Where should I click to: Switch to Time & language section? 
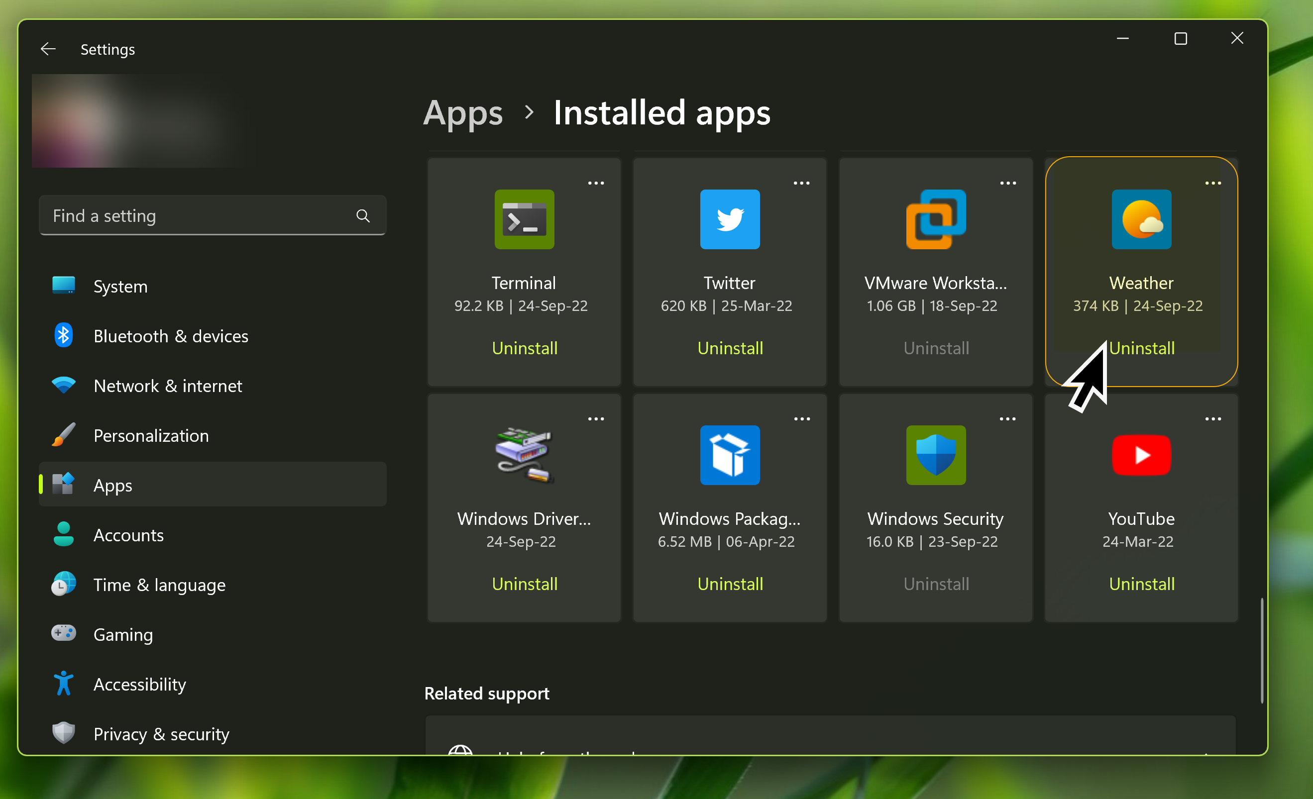coord(159,585)
